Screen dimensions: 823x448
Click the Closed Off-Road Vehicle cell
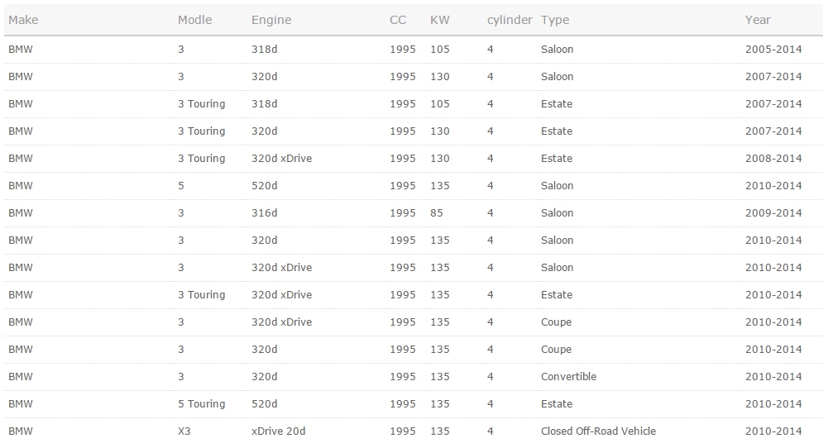click(598, 431)
